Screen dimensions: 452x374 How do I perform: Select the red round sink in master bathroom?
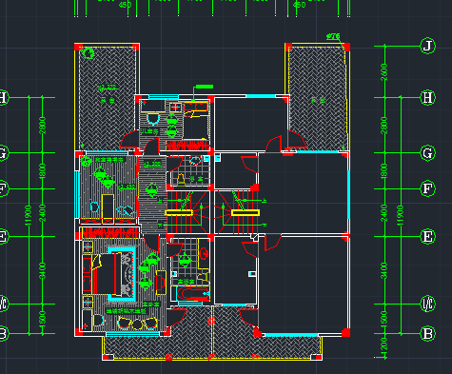point(204,253)
